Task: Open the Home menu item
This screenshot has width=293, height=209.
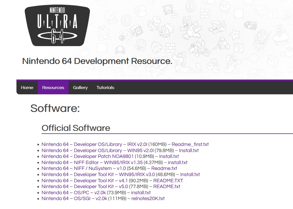Action: point(27,88)
